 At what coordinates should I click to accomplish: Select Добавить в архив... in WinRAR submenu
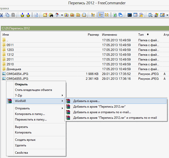(x=116, y=101)
